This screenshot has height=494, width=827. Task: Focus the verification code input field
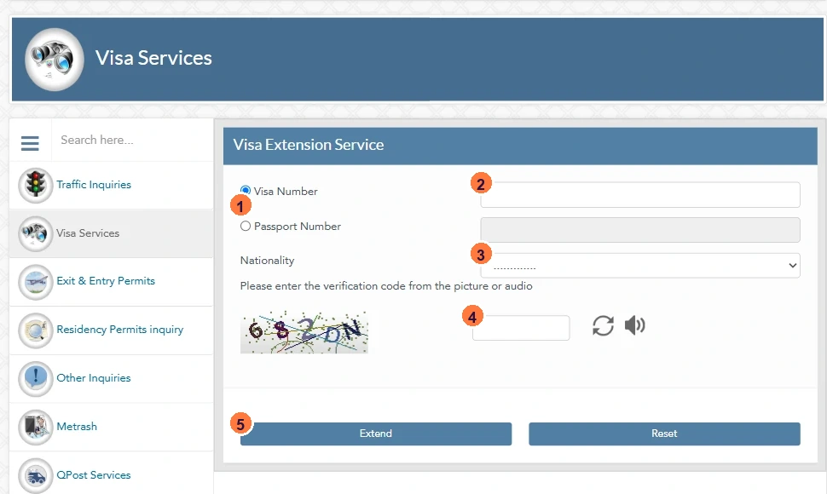point(521,328)
